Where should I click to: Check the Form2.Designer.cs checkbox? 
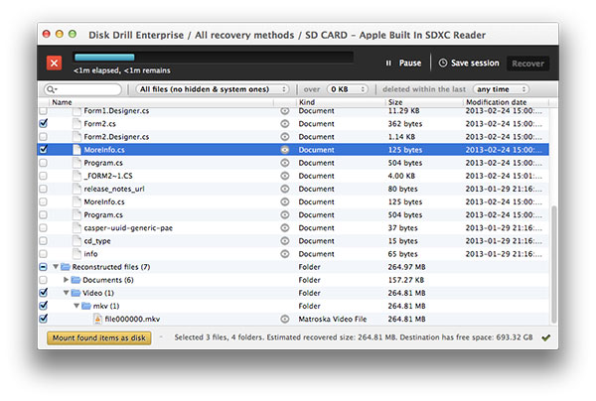(44, 137)
